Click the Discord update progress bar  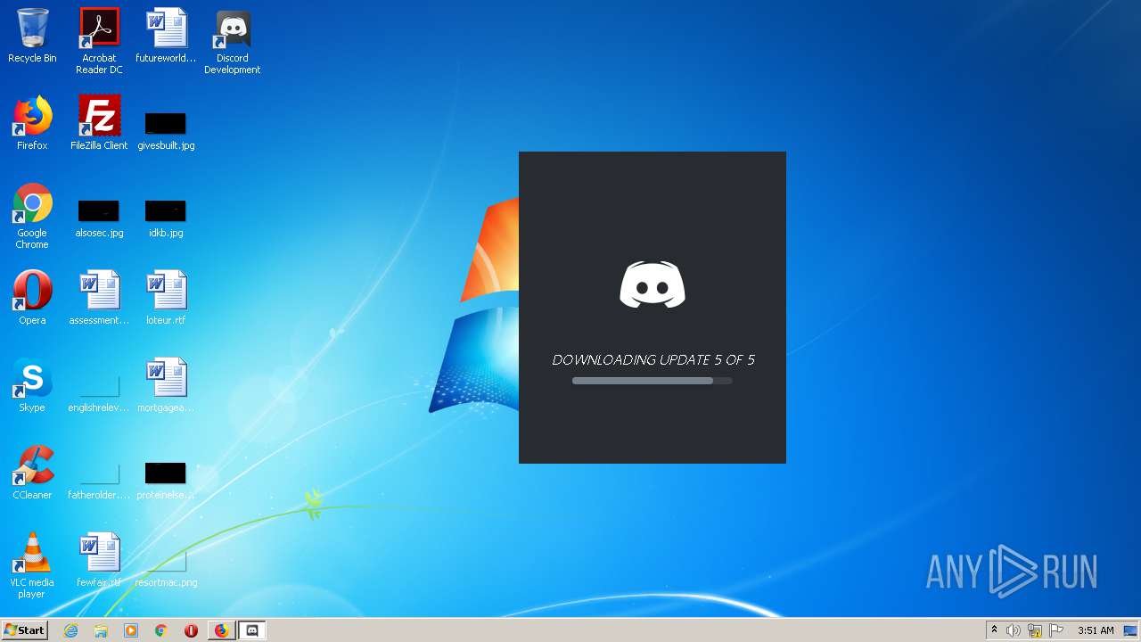(x=653, y=381)
